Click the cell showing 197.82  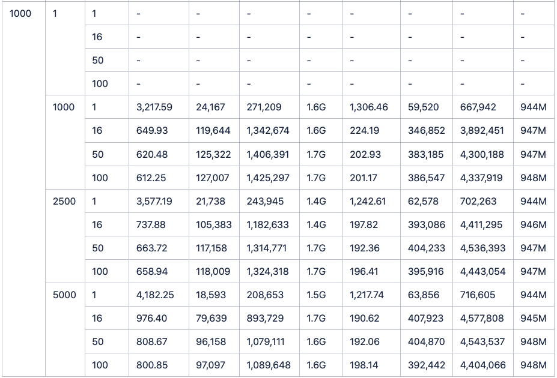[x=364, y=225]
